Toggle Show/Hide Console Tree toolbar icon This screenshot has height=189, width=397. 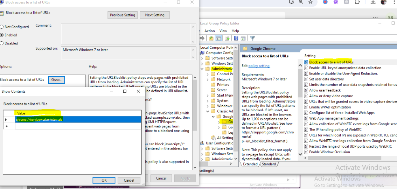coord(218,38)
